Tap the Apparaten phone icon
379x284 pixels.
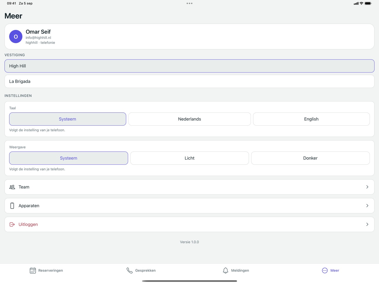click(x=12, y=206)
